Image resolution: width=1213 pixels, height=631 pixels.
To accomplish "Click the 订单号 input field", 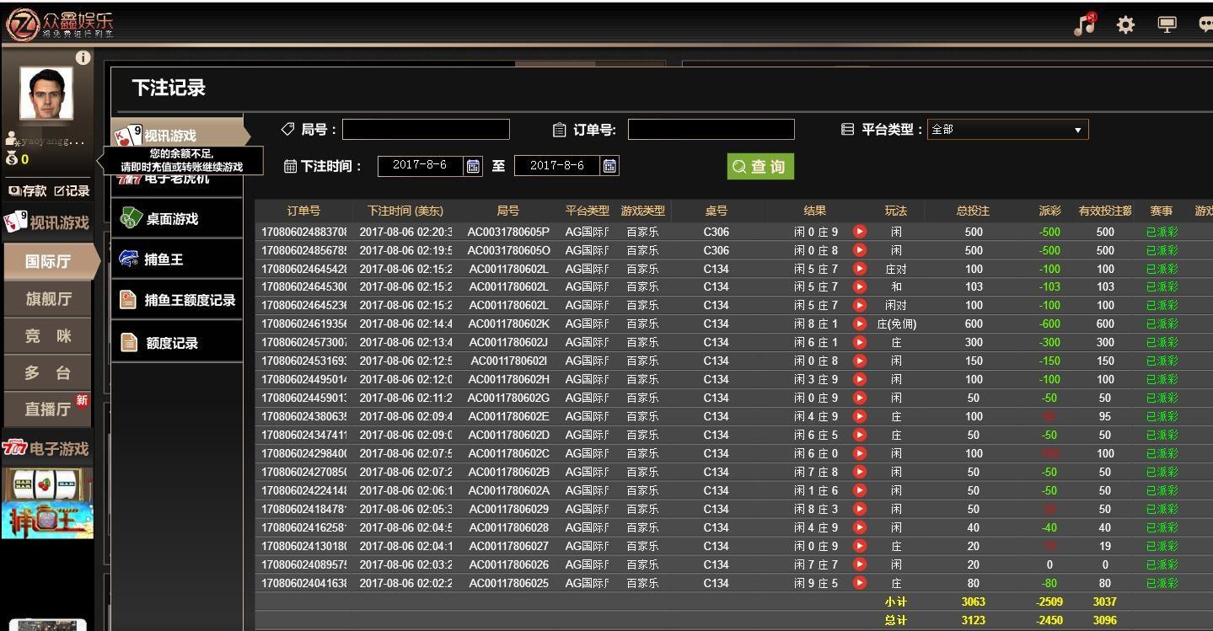I will [711, 130].
